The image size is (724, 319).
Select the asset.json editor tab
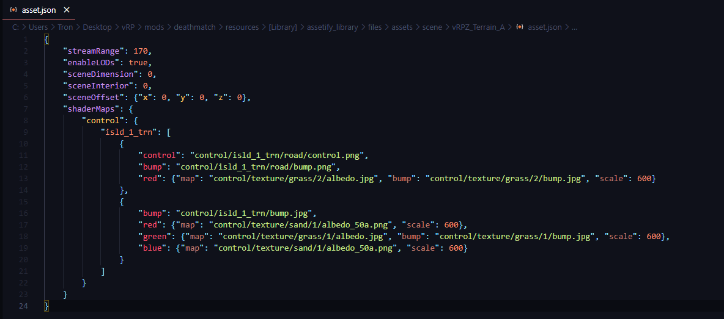coord(39,10)
